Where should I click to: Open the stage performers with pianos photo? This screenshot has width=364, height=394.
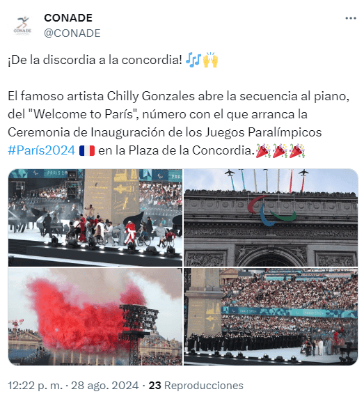click(95, 218)
